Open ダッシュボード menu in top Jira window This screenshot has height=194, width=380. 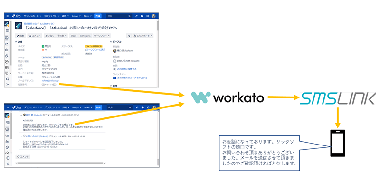point(32,16)
